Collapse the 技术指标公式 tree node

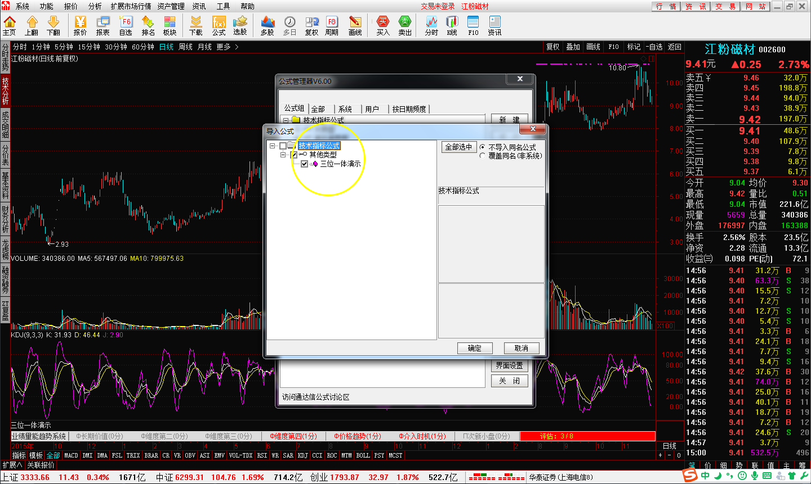[x=273, y=146]
